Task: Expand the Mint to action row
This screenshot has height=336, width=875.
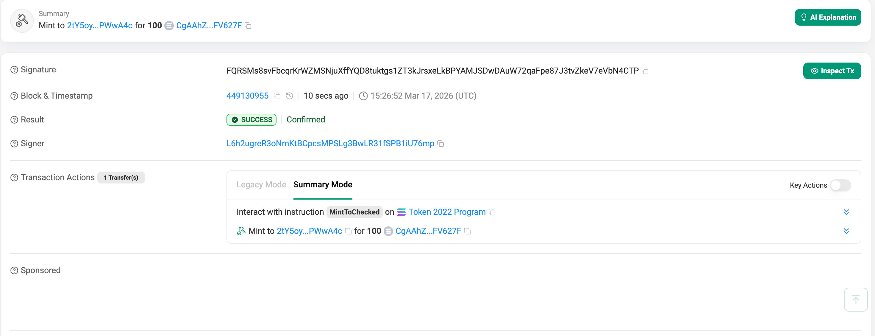Action: [846, 231]
